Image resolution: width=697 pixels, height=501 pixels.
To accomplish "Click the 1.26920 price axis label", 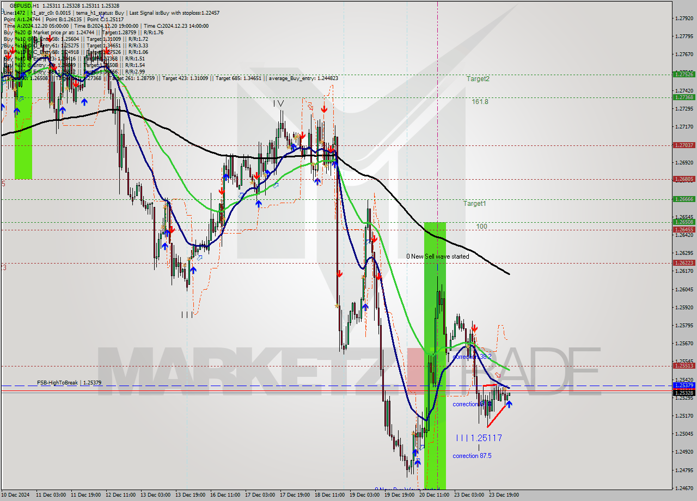I will (684, 162).
